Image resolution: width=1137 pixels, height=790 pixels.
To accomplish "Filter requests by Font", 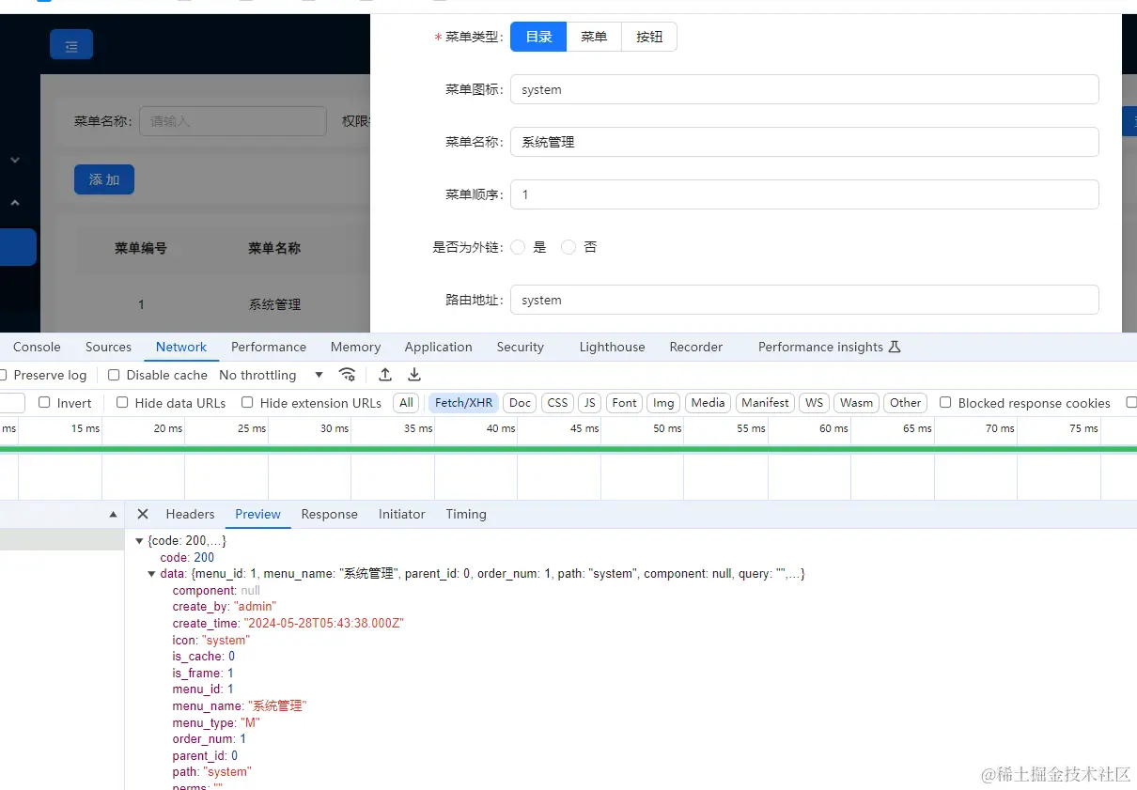I will [x=625, y=402].
